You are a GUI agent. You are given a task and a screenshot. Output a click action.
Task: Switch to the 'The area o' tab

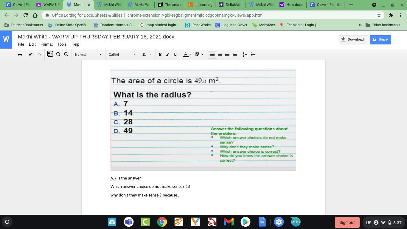click(170, 5)
